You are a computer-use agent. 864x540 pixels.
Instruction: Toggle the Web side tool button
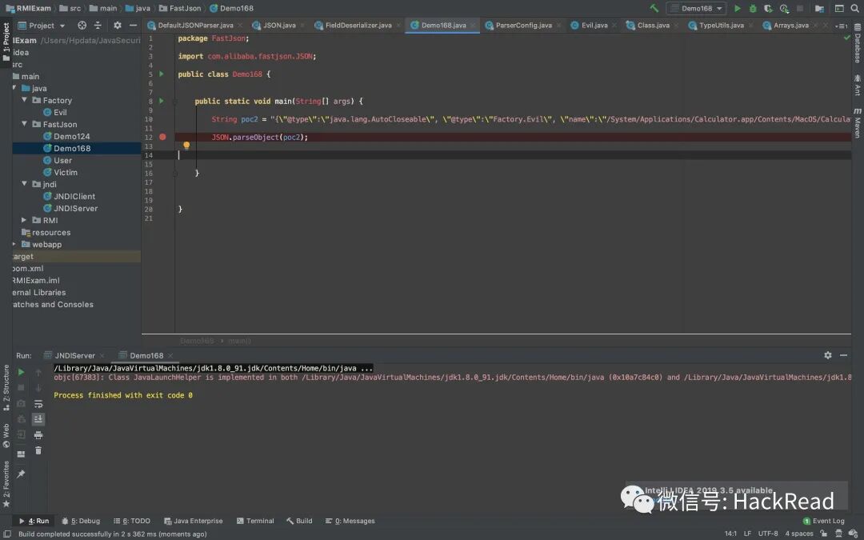[6, 436]
